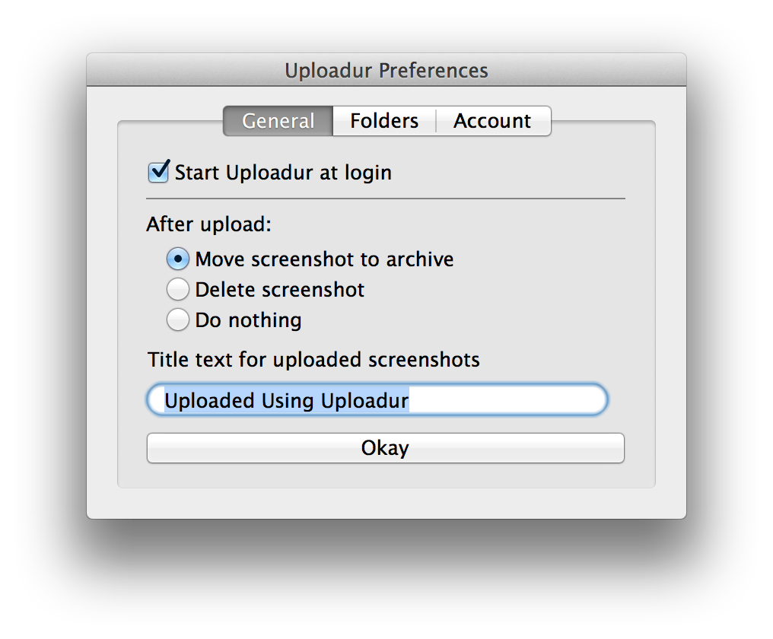Click the Uploadur Preferences title bar
This screenshot has height=639, width=773.
(x=386, y=70)
